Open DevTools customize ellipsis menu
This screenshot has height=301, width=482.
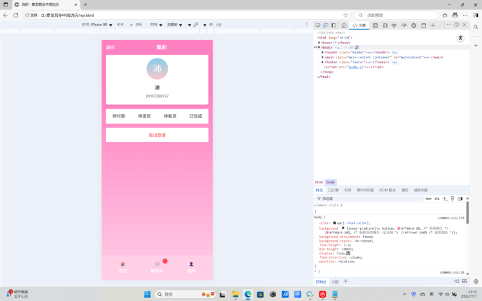[449, 24]
